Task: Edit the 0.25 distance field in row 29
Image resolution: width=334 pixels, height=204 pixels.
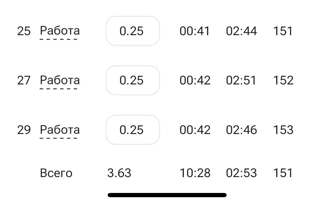Action: pos(133,130)
